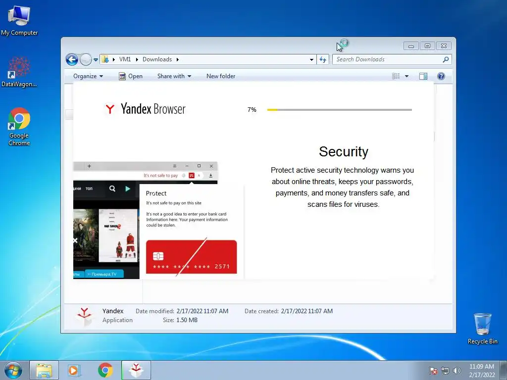Open the Recycle Bin on desktop
The image size is (507, 380).
pos(482,329)
